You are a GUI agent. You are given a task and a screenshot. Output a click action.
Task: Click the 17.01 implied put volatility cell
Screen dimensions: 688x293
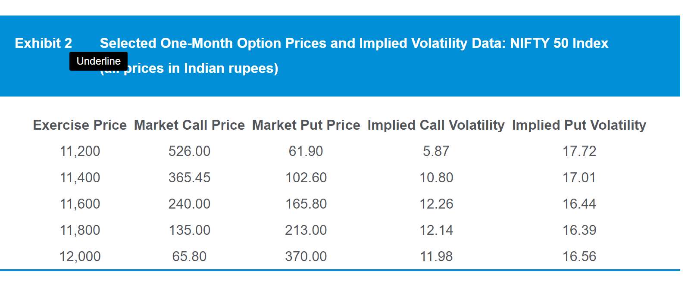point(579,178)
